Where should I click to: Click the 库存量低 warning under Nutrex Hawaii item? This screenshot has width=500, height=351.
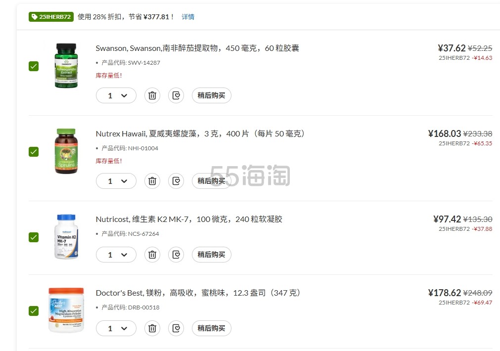coord(109,161)
